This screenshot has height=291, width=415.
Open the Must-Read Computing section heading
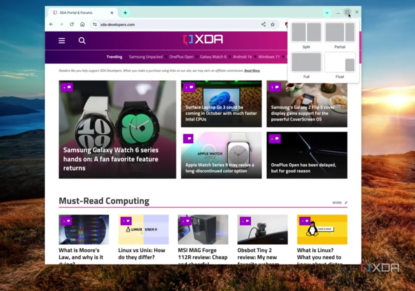click(104, 201)
